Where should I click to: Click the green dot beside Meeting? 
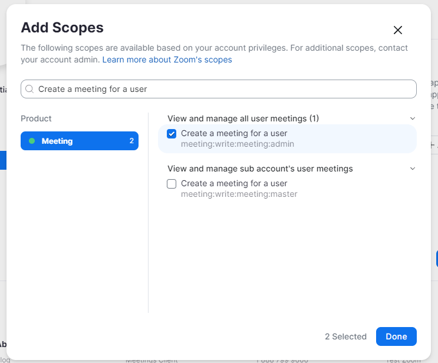[x=32, y=141]
